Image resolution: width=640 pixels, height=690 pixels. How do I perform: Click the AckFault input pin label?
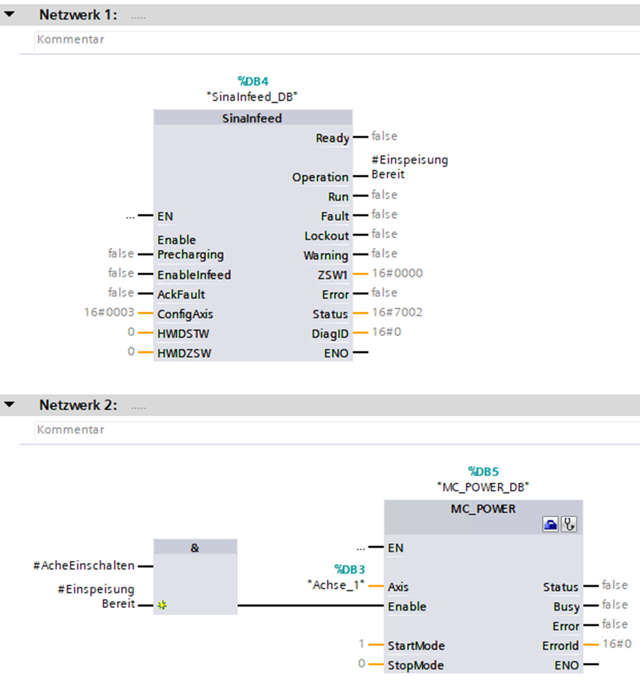[x=181, y=295]
